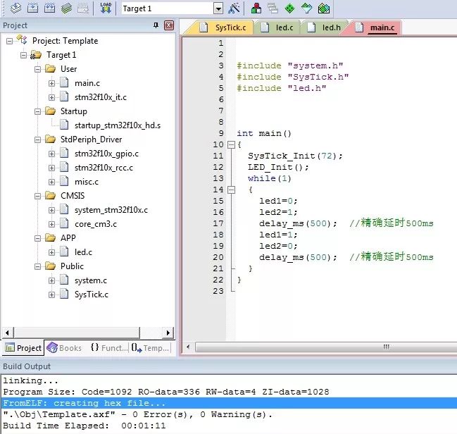Click the Program Size build output line
Viewport: 457px width, 434px height.
point(166,392)
